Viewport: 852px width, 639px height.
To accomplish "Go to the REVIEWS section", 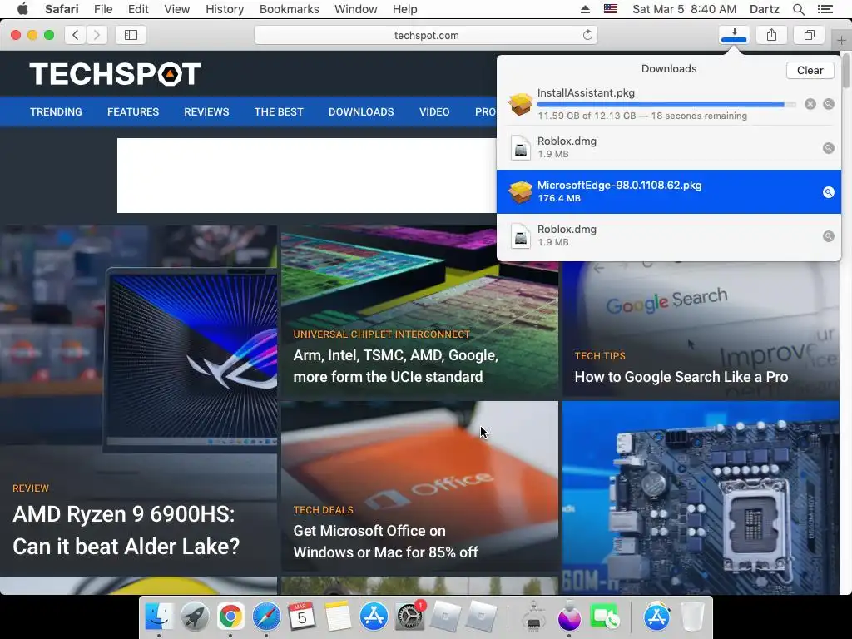I will click(206, 112).
